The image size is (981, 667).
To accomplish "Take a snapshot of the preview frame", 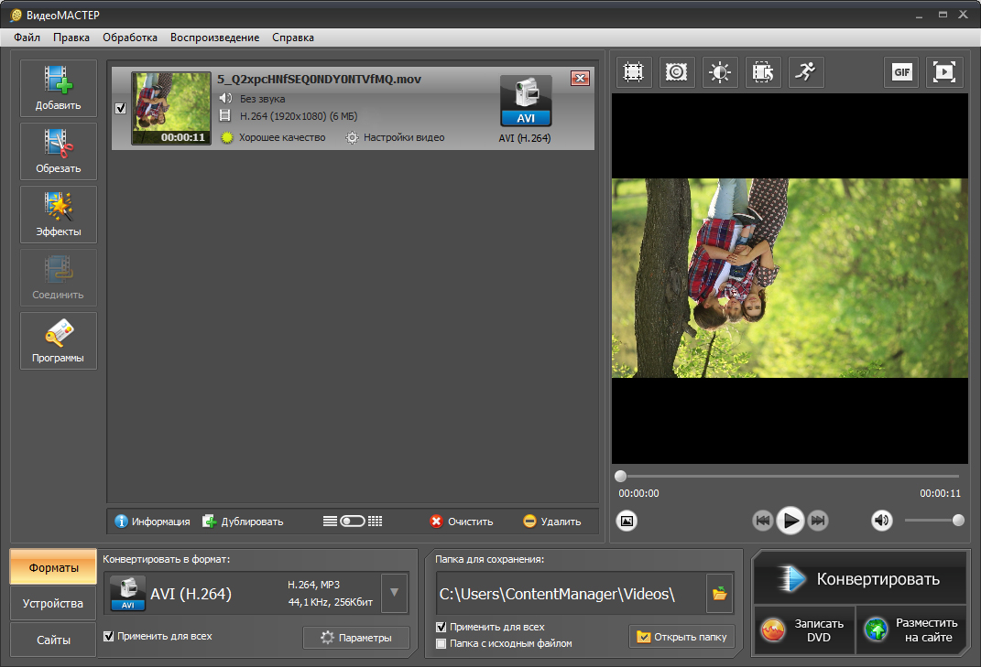I will pos(627,521).
